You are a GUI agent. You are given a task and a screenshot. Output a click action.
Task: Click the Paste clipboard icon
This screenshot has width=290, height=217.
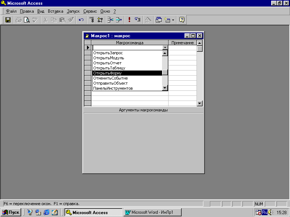(x=62, y=20)
